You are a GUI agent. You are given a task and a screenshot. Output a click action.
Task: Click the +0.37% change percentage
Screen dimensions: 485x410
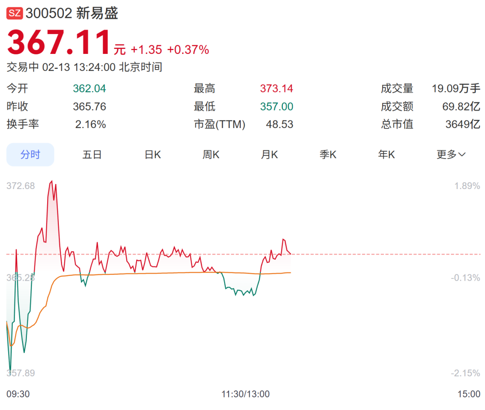point(188,50)
